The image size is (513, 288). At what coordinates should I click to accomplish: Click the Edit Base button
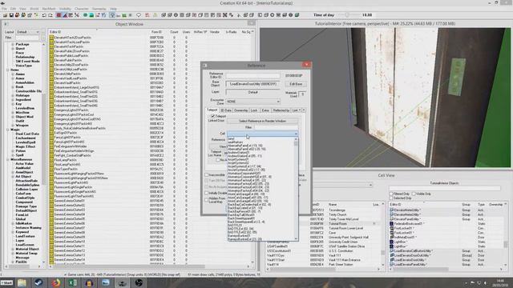[x=296, y=84]
